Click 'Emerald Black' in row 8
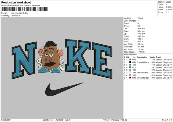 click(143, 78)
